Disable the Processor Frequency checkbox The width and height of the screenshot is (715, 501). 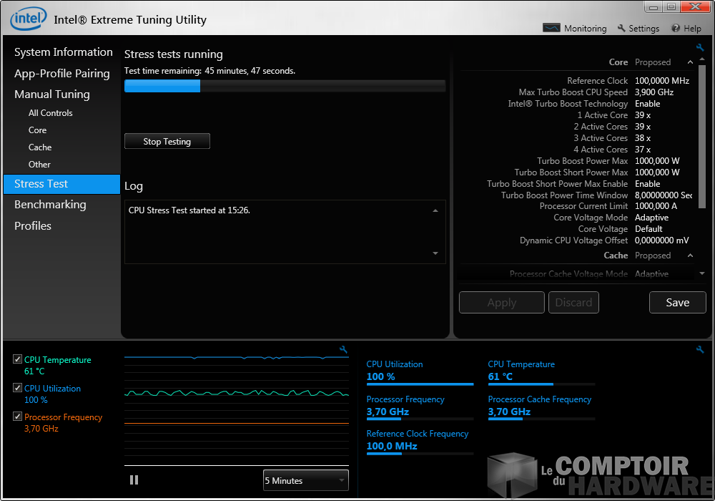[18, 417]
